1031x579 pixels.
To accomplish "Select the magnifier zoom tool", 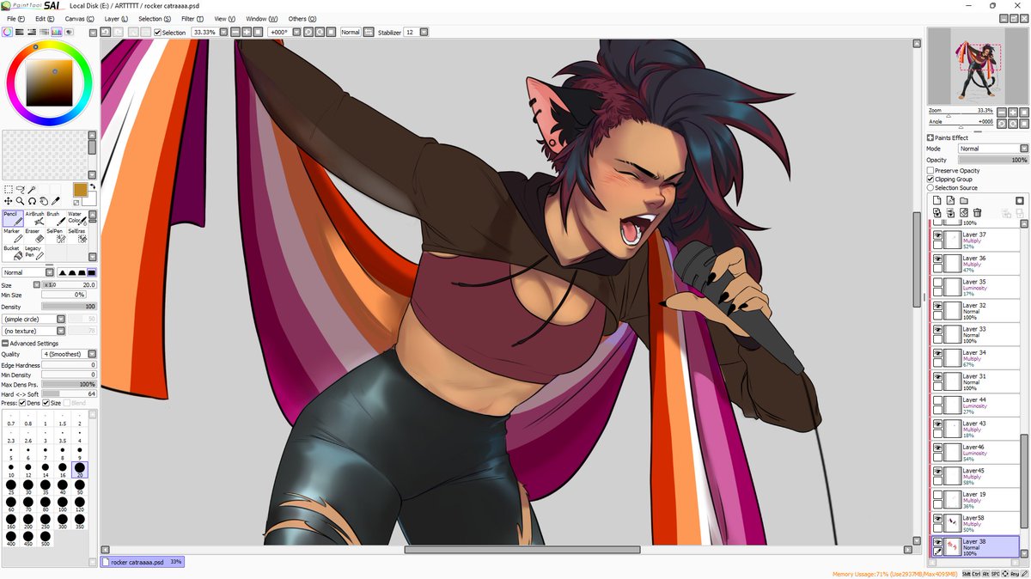I will [20, 201].
